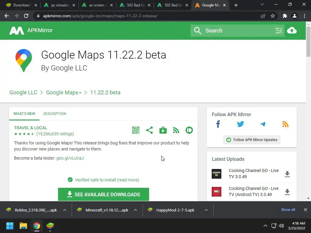The image size is (311, 233).
Task: Open APK Mirror Telegram channel
Action: [x=263, y=124]
